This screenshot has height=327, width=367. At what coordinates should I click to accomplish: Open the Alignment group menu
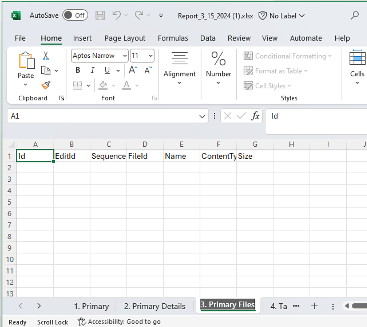[179, 68]
